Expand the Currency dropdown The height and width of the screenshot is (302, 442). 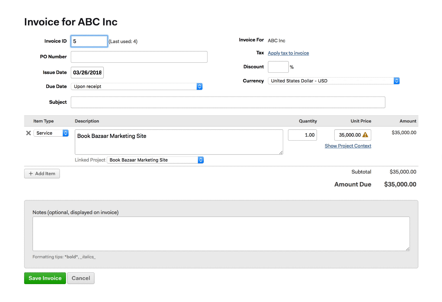pos(333,81)
